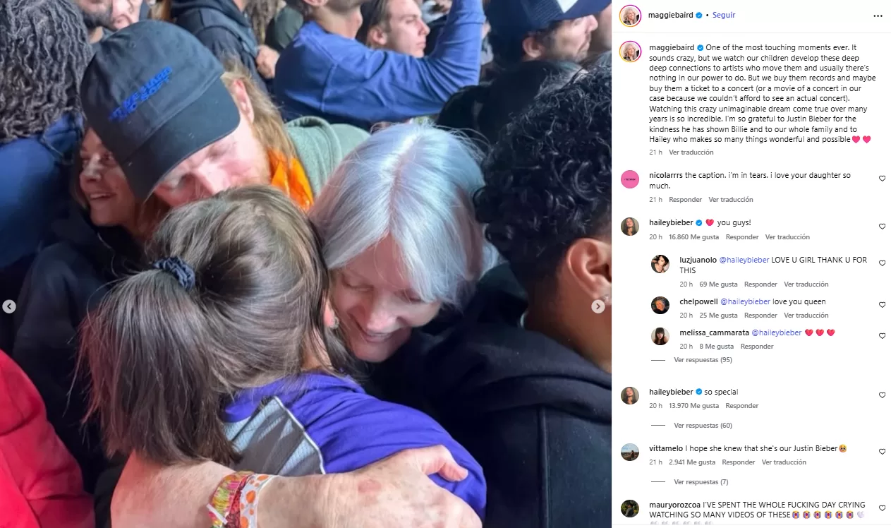This screenshot has width=891, height=528.
Task: Like haileybieber's 'you guys!' comment heart
Action: click(882, 227)
